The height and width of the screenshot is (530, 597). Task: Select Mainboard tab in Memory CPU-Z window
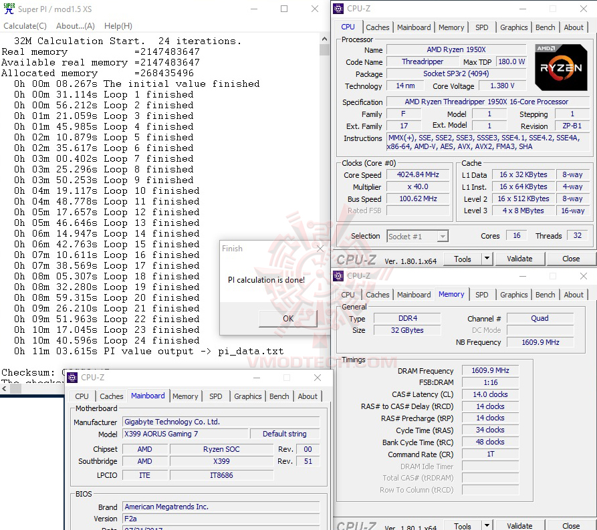pyautogui.click(x=414, y=295)
